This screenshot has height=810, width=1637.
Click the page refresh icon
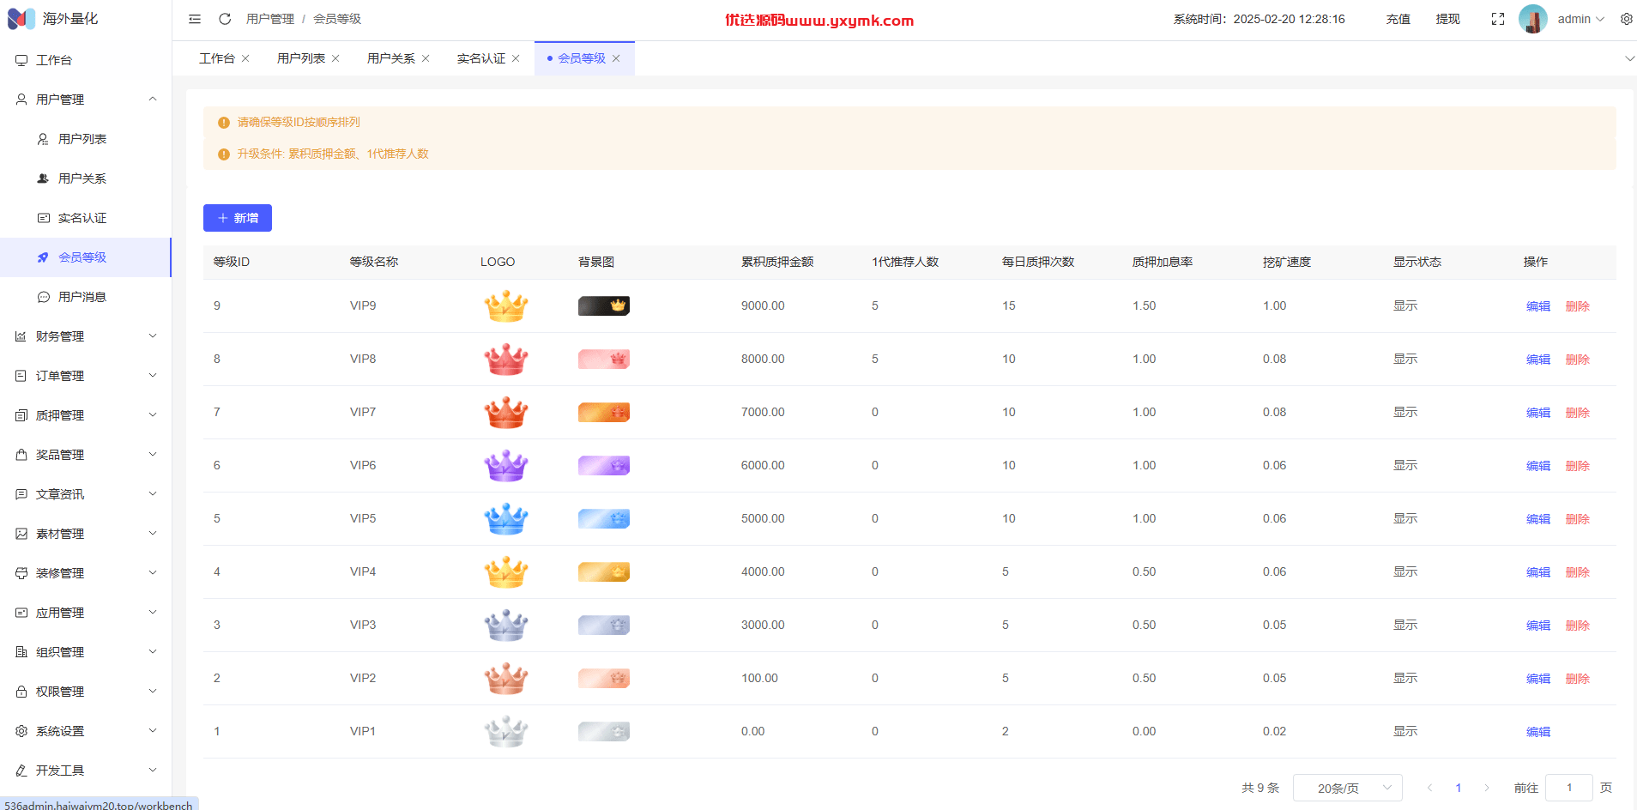pos(225,19)
